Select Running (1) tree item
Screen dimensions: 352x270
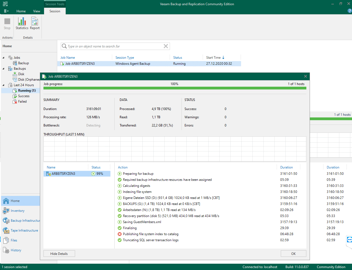coord(27,91)
